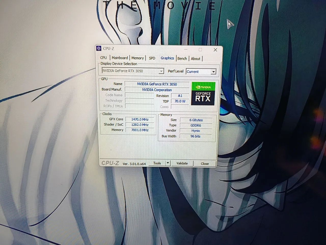Click the disabled maximize button of CPU-Z
The width and height of the screenshot is (326, 245).
tap(200, 50)
